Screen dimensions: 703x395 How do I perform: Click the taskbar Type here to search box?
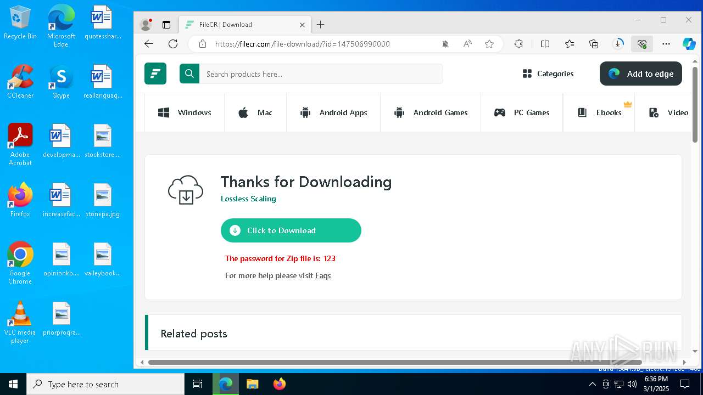(x=105, y=384)
